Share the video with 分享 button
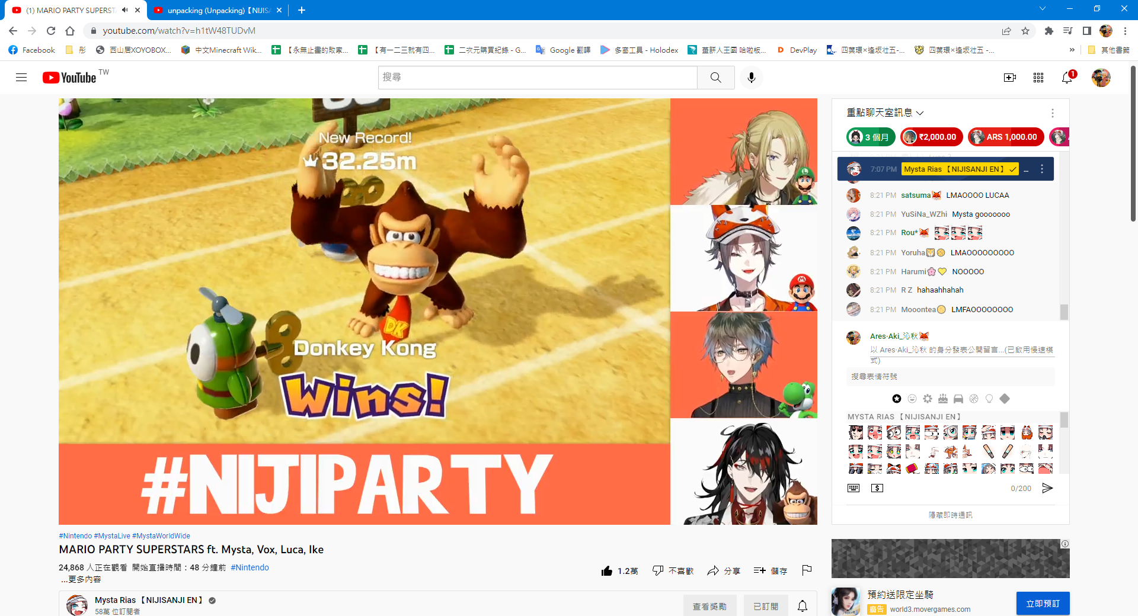The height and width of the screenshot is (616, 1138). coord(724,571)
